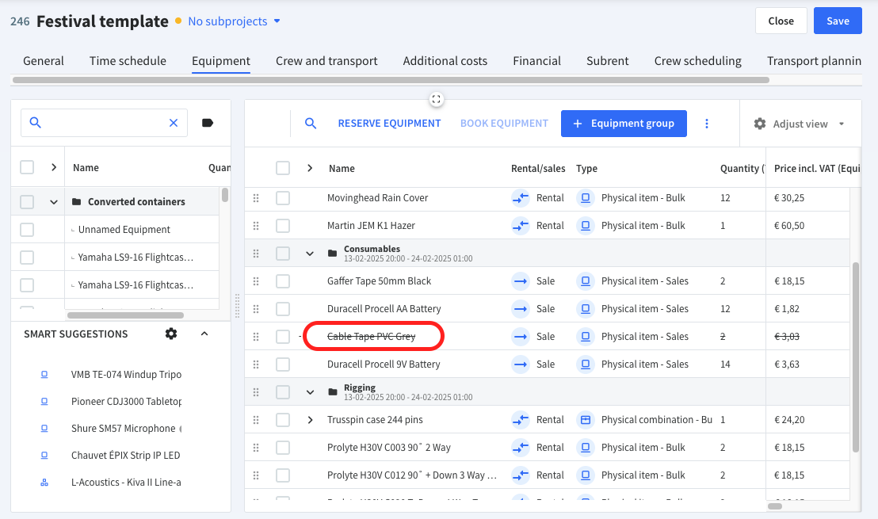Collapse the Consumables group chevron
The width and height of the screenshot is (878, 519).
(310, 254)
